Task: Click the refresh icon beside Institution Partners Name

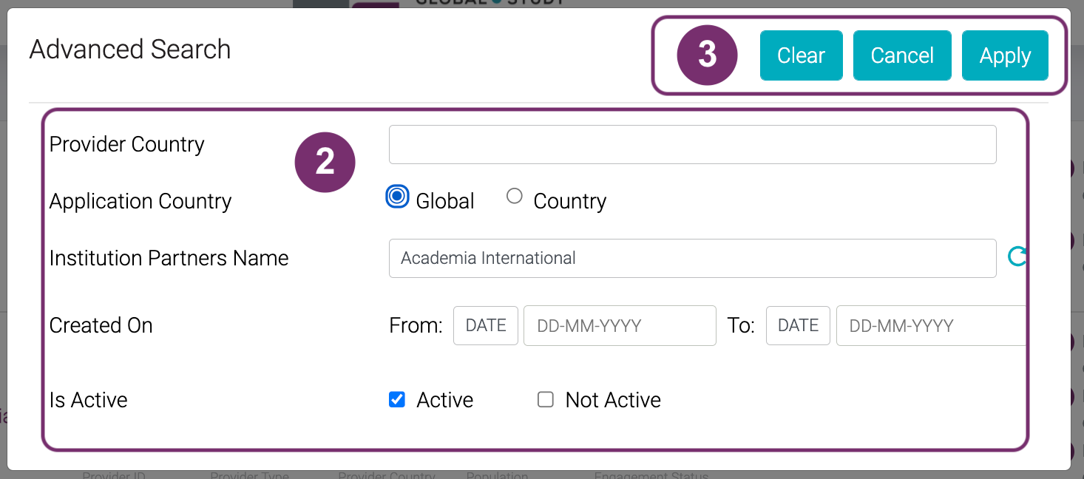Action: coord(1017,257)
